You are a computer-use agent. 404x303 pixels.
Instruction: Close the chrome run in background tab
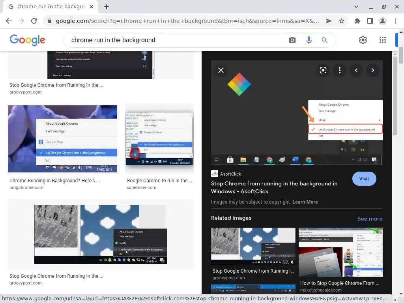pos(92,7)
